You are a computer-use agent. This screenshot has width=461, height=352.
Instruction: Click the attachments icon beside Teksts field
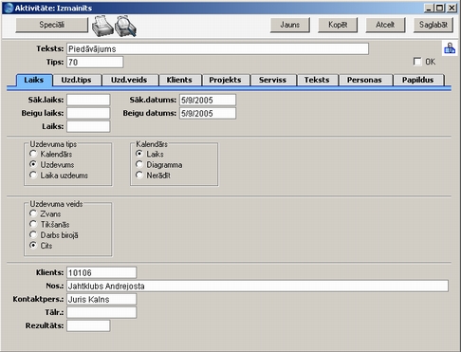(x=450, y=48)
